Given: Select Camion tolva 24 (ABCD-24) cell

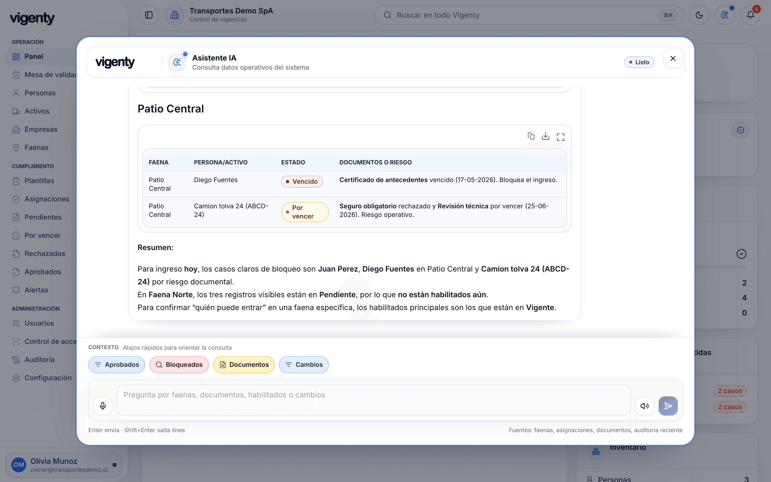Looking at the screenshot, I should [231, 210].
